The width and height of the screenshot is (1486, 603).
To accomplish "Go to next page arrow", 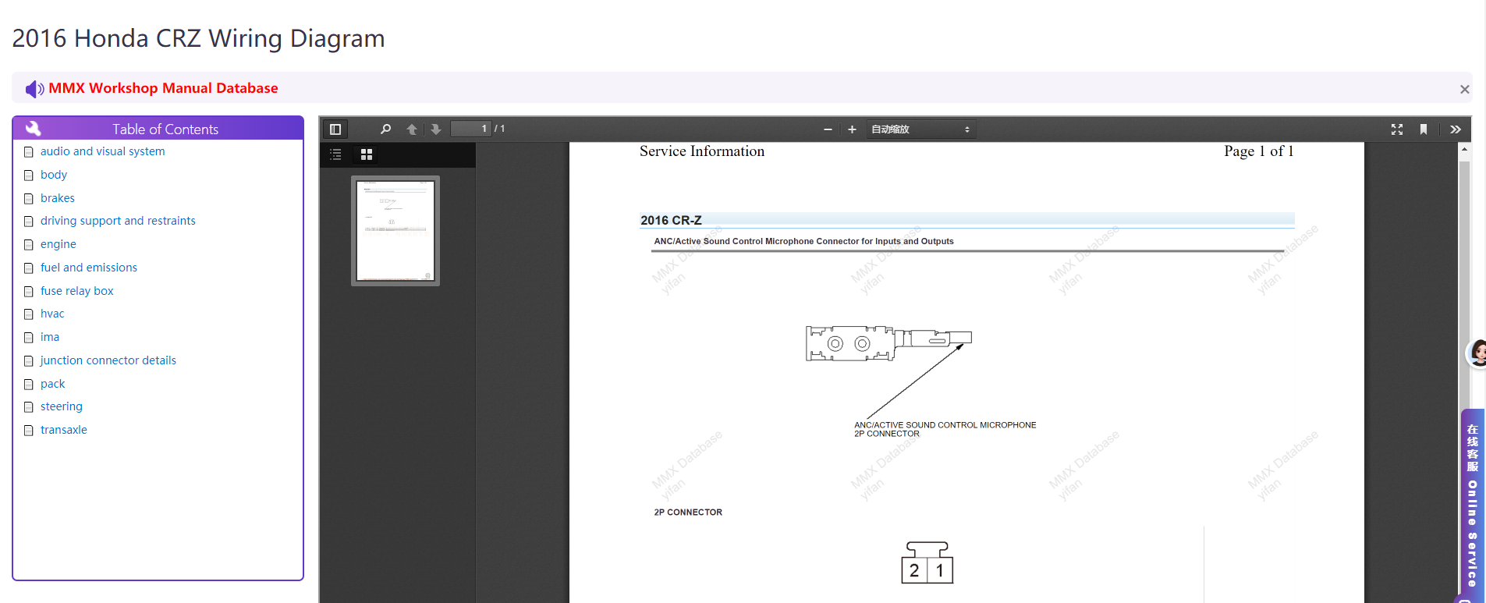I will click(x=436, y=129).
